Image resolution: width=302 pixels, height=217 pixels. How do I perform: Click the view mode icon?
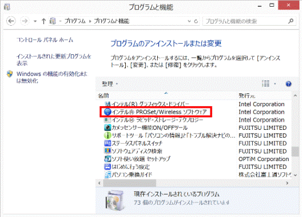(266, 84)
